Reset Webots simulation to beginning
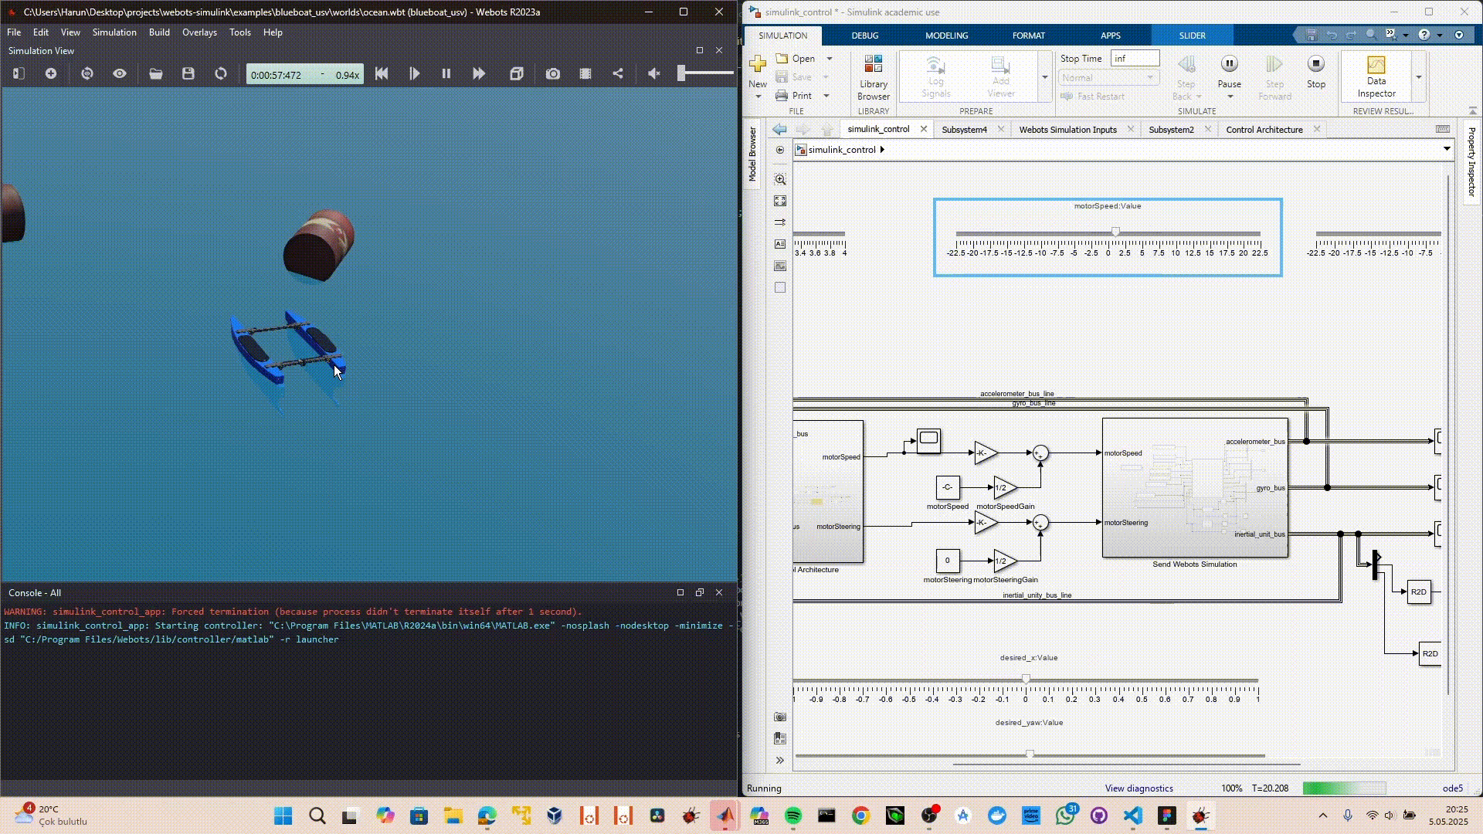The width and height of the screenshot is (1483, 834). [x=382, y=73]
